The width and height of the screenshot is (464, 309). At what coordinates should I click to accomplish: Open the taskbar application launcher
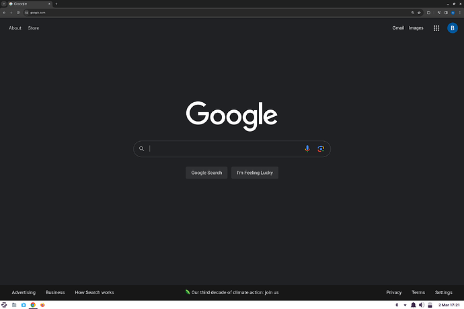pos(4,305)
